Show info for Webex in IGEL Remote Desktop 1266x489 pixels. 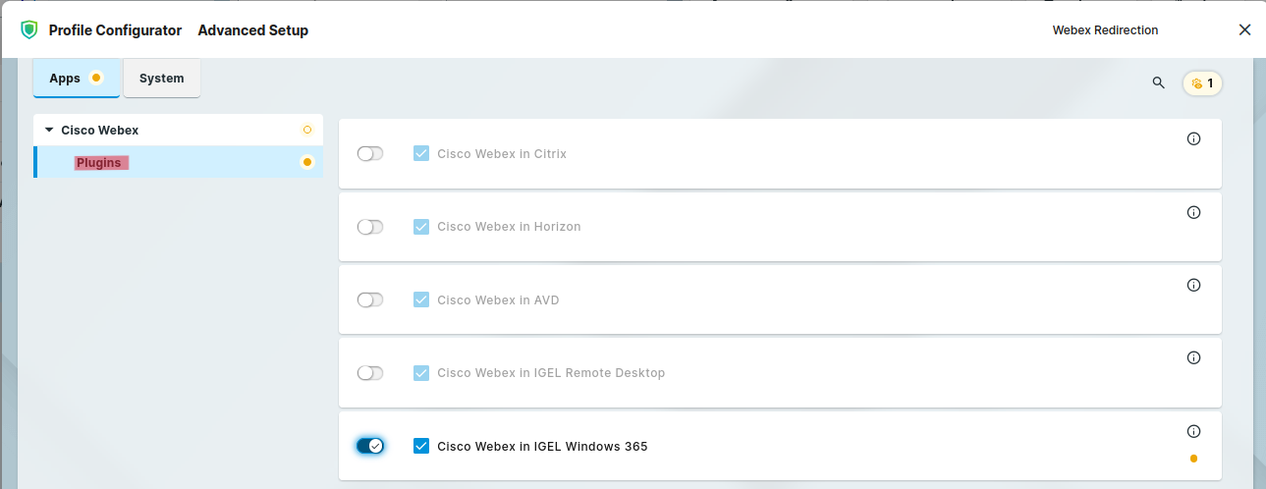[x=1193, y=358]
